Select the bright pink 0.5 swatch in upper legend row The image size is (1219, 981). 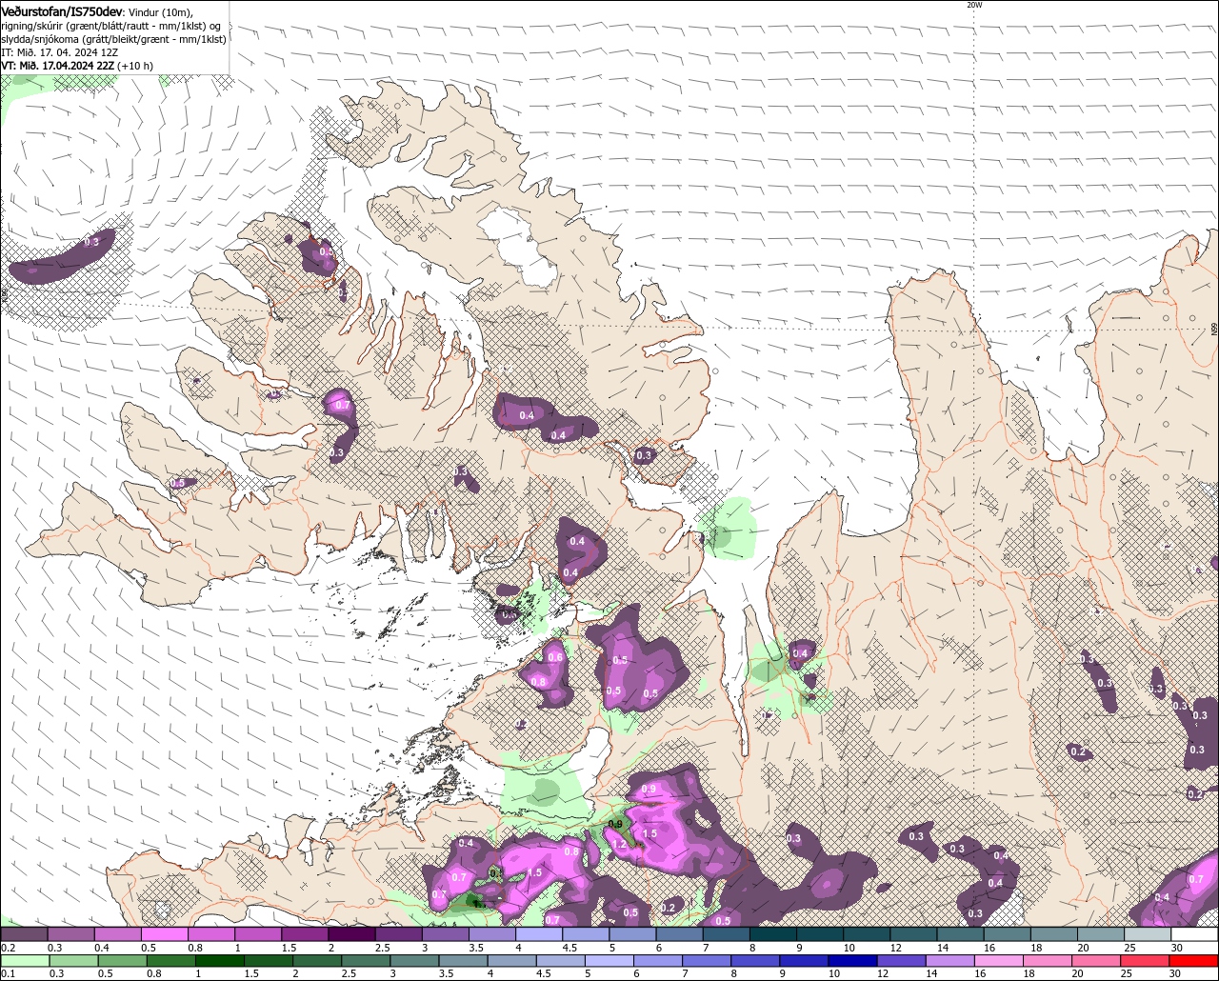(x=165, y=934)
